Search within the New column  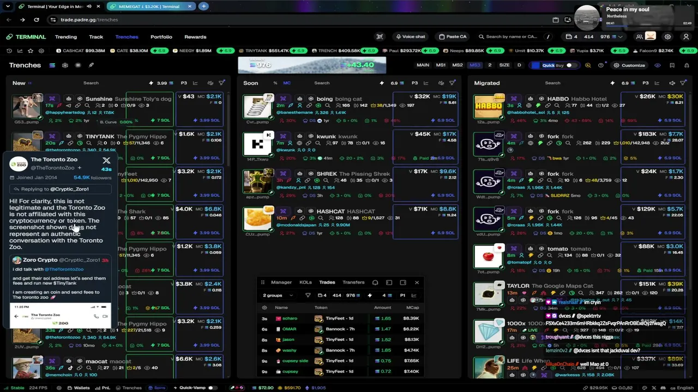pyautogui.click(x=91, y=83)
